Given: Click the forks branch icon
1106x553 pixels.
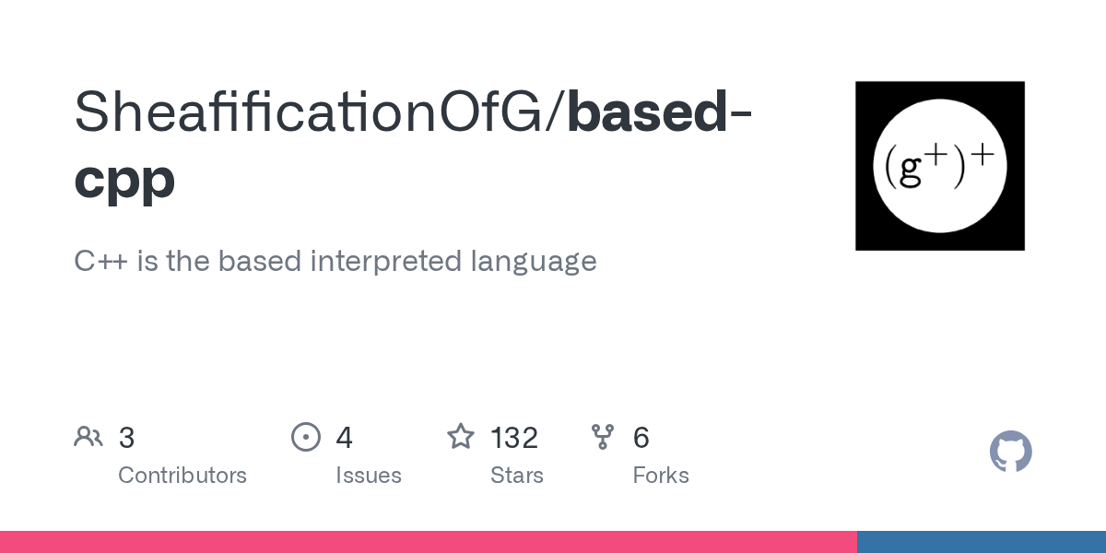Looking at the screenshot, I should 603,437.
